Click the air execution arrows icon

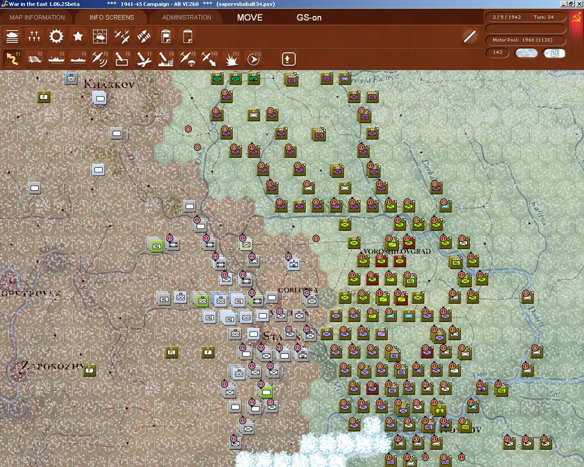144,36
